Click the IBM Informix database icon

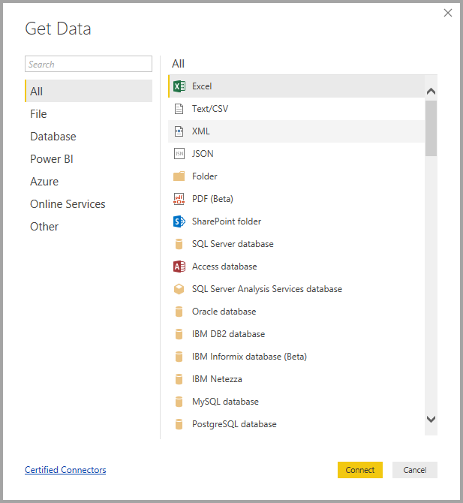click(x=179, y=357)
